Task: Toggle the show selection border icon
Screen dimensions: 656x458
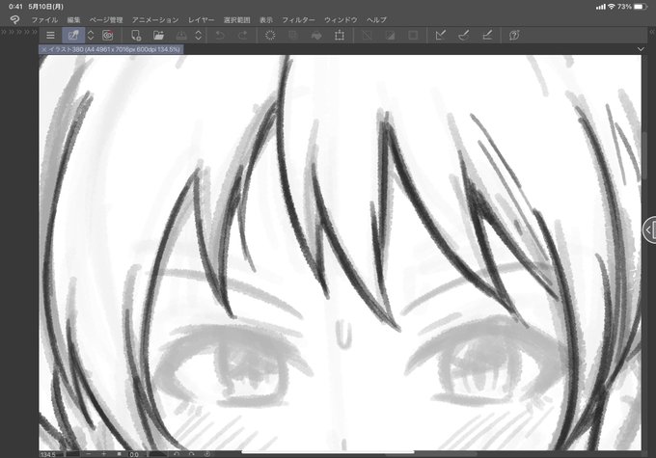Action: [413, 36]
